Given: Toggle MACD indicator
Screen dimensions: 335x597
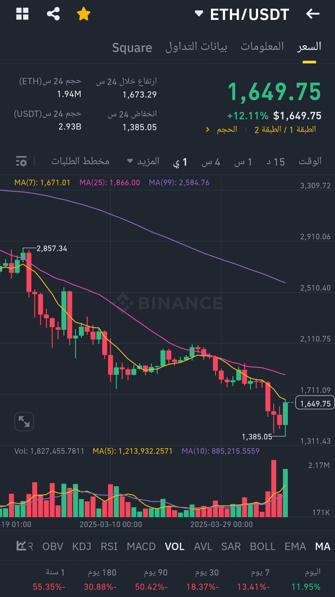Looking at the screenshot, I should 141,546.
